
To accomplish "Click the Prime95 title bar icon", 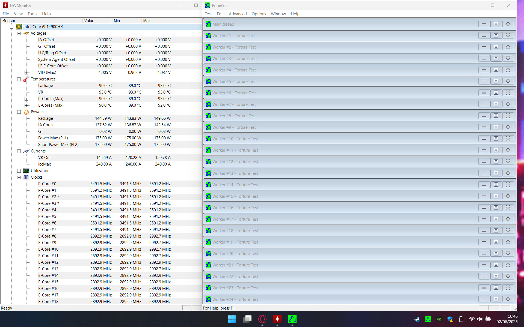I will click(208, 5).
